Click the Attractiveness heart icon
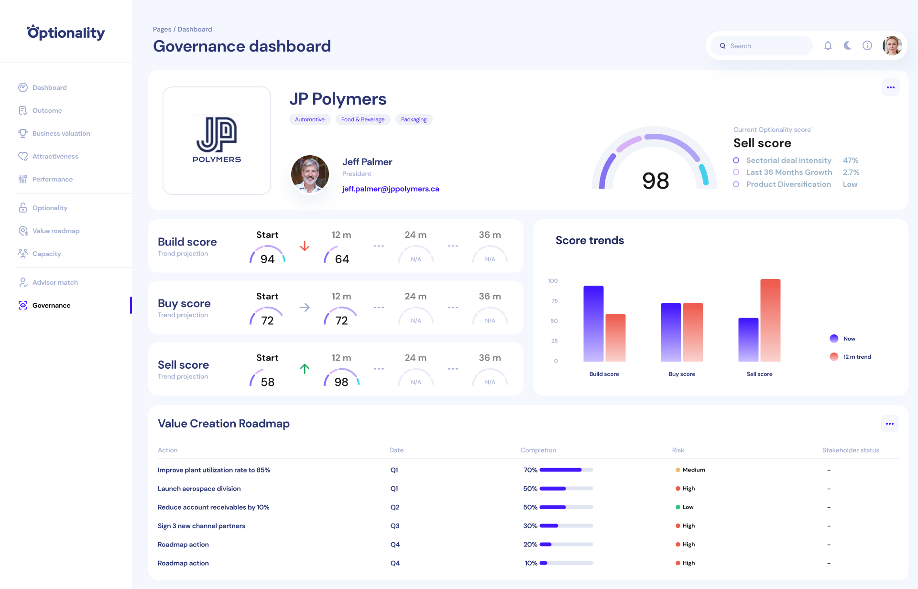The height and width of the screenshot is (589, 918). (x=23, y=156)
